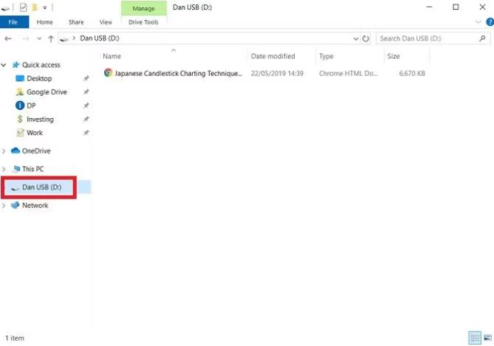
Task: Switch to Large icons view in status bar
Action: (486, 337)
